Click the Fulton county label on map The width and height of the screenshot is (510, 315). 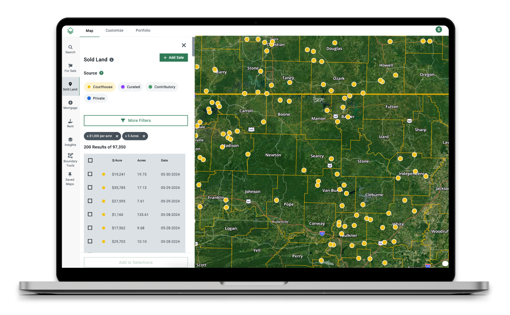click(x=392, y=107)
